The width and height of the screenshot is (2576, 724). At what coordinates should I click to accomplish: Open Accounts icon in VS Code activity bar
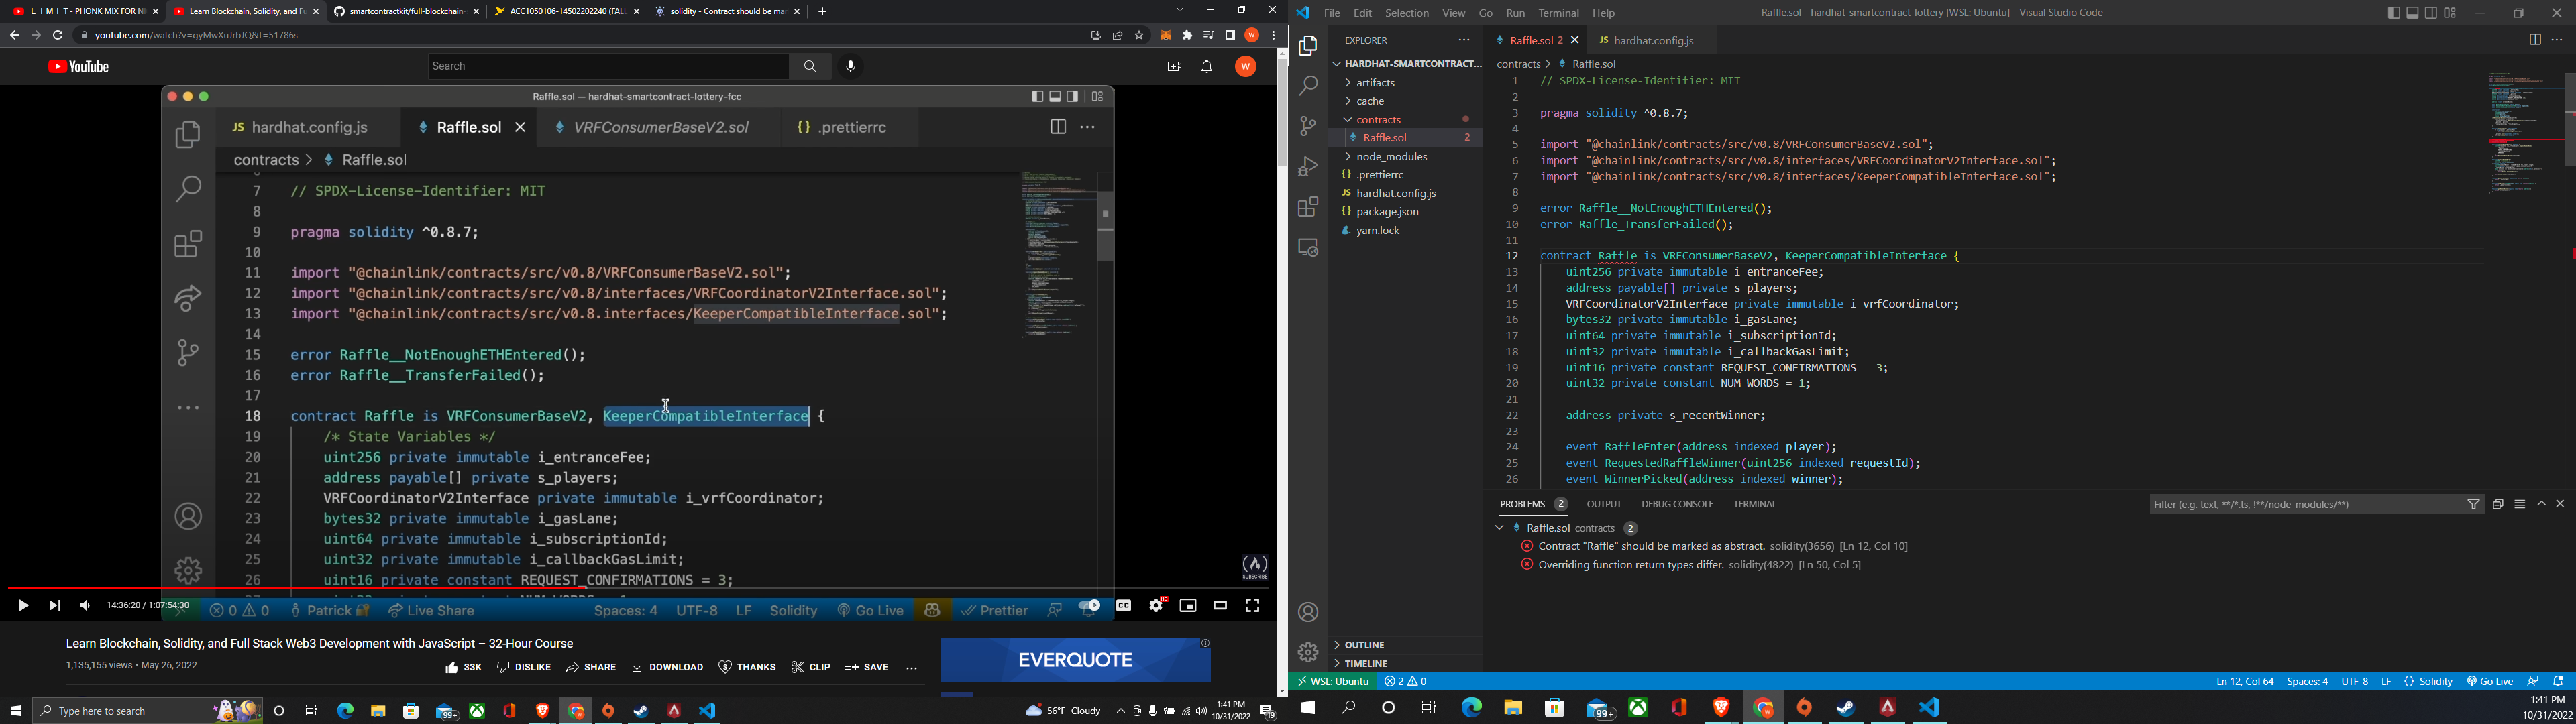pos(1308,612)
